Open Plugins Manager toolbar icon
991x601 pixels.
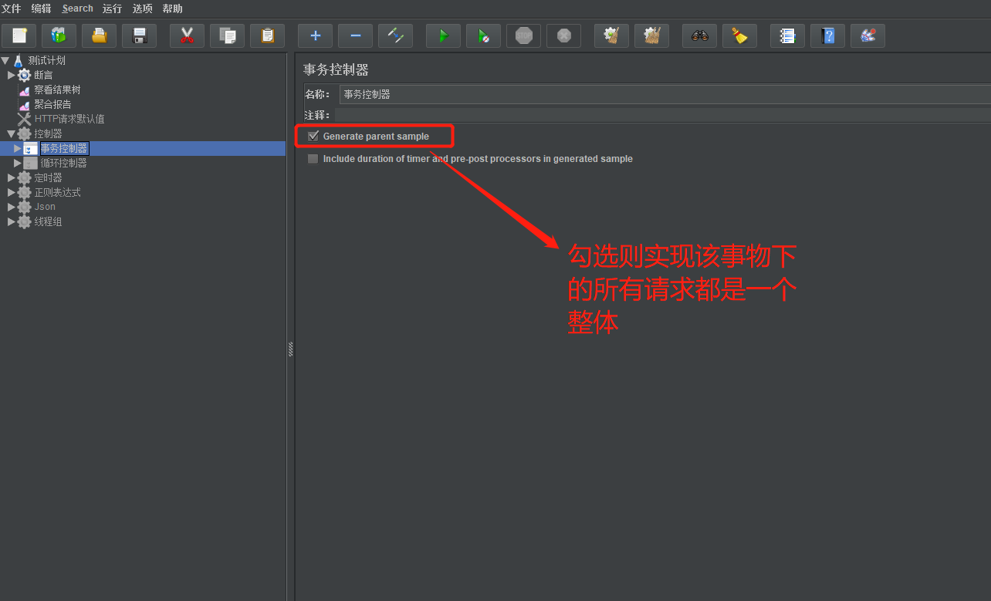tap(868, 35)
